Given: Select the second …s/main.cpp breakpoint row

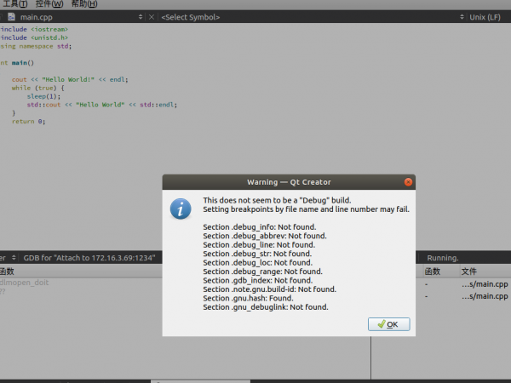Looking at the screenshot, I should click(x=484, y=296).
